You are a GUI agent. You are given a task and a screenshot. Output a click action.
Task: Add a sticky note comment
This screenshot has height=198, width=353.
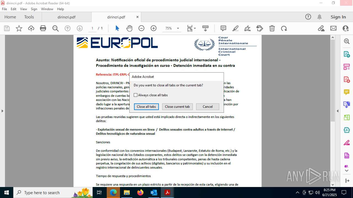(x=223, y=28)
